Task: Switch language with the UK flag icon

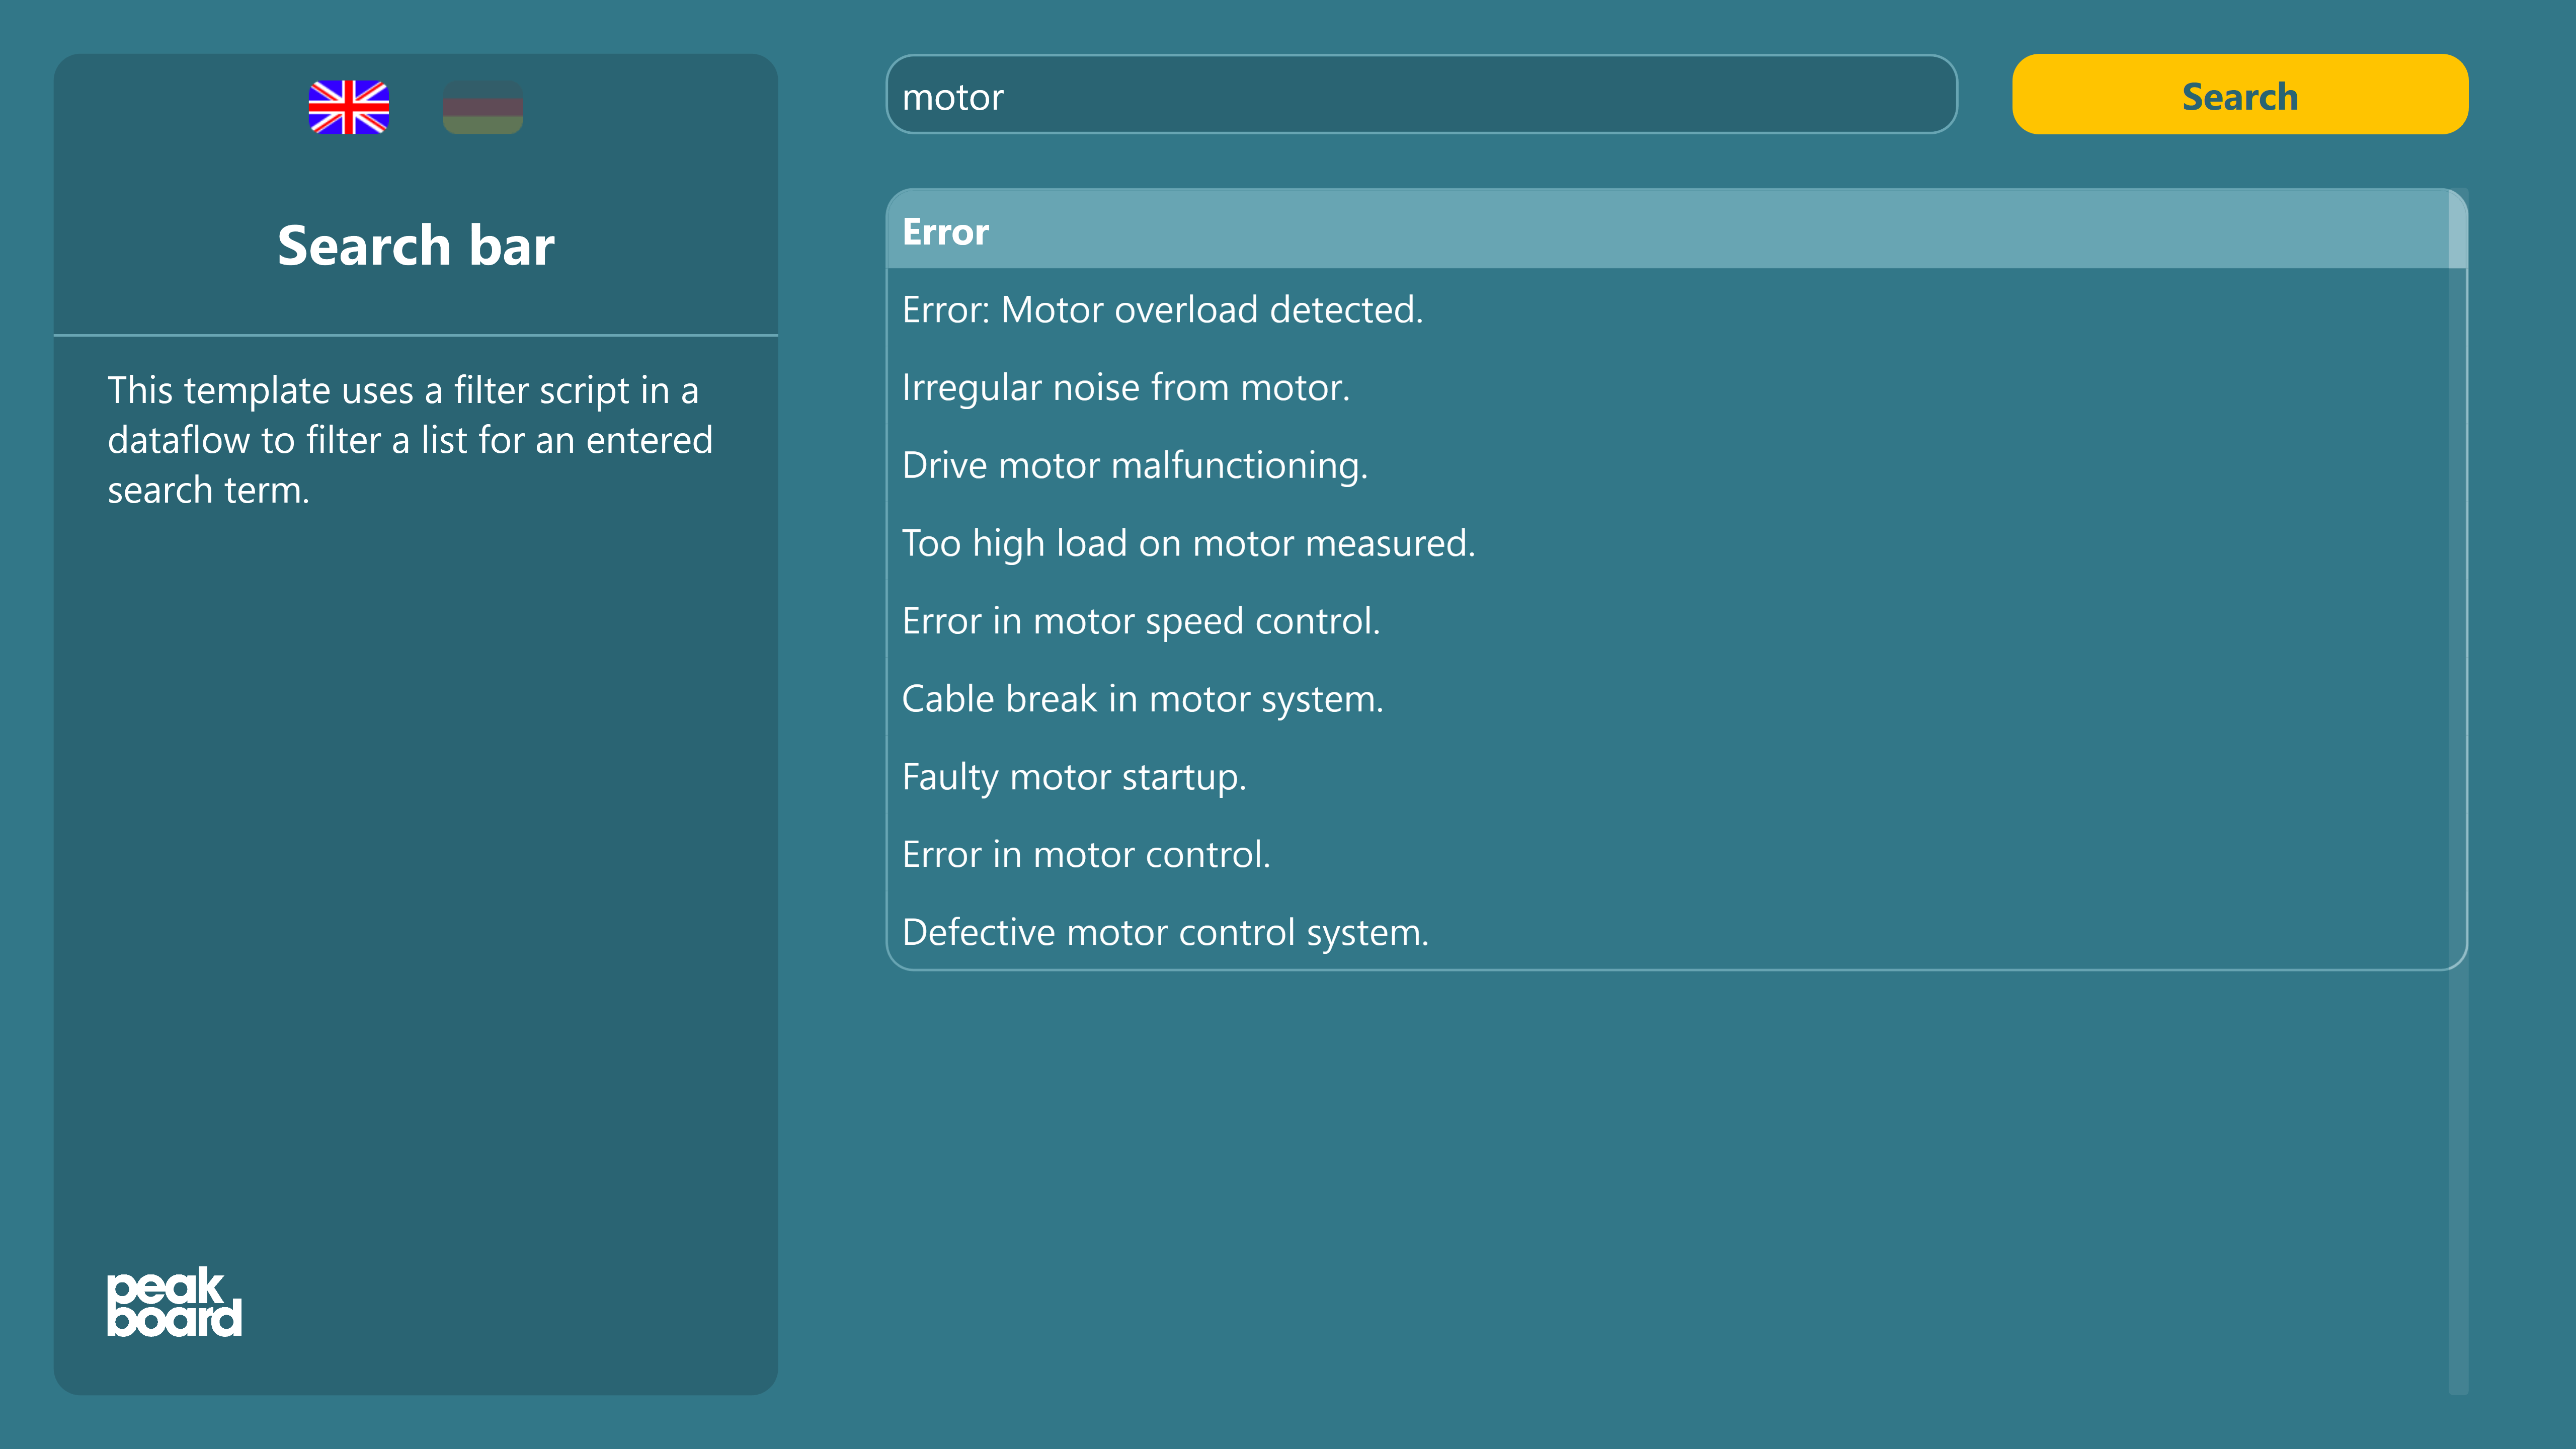Action: [348, 107]
